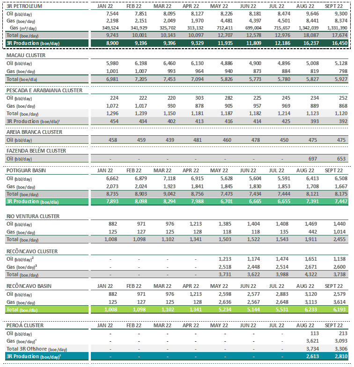Click the PESCADA E ARABAIANA CLUSTER heading
Viewport: 354px width, 367px height.
tap(44, 91)
